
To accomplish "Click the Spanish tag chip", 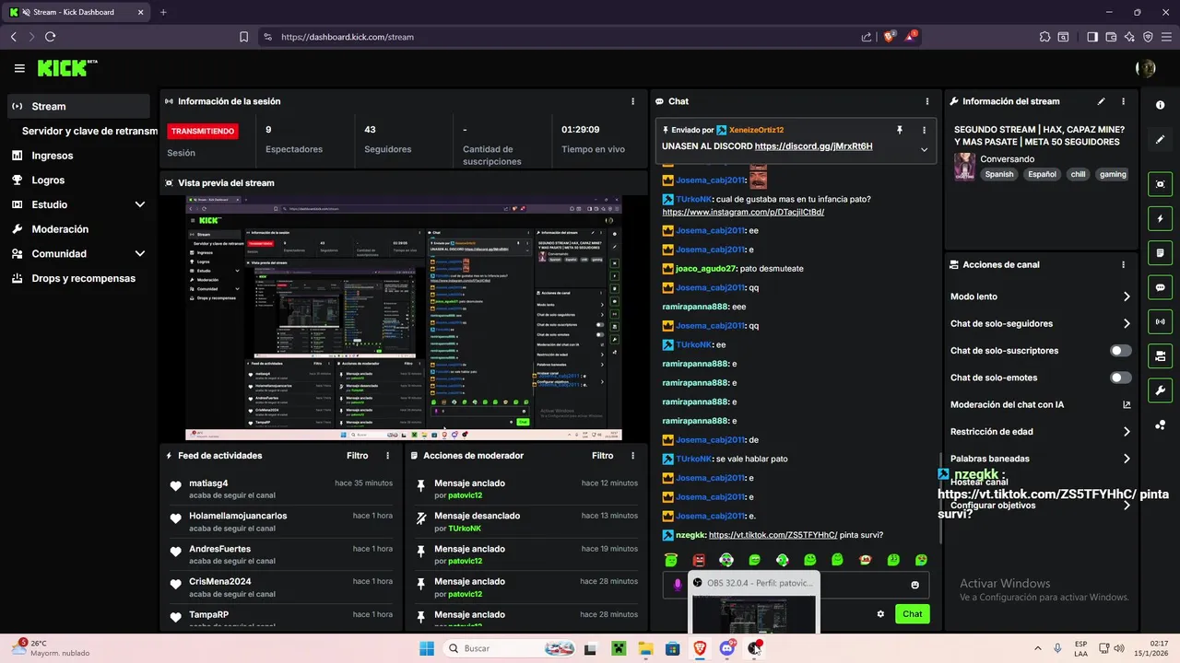I will coord(998,174).
